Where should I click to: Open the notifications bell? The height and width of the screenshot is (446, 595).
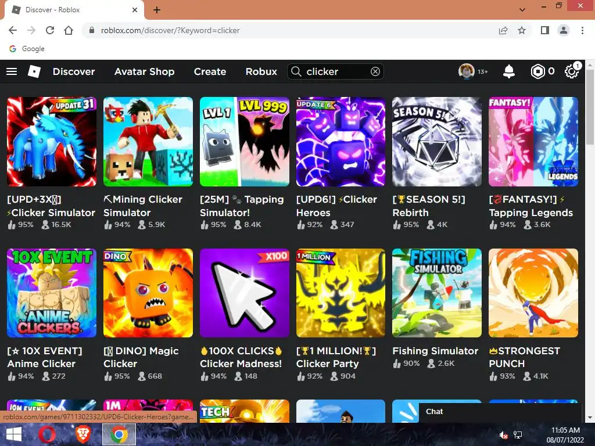[509, 71]
